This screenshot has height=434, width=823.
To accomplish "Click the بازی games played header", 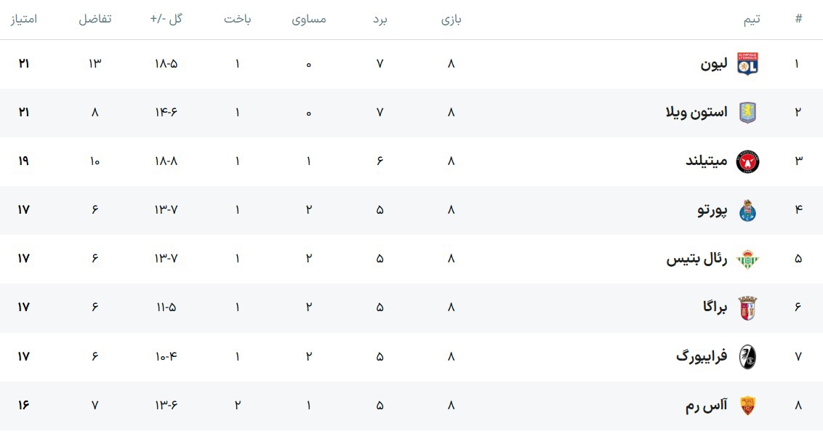I will [451, 20].
